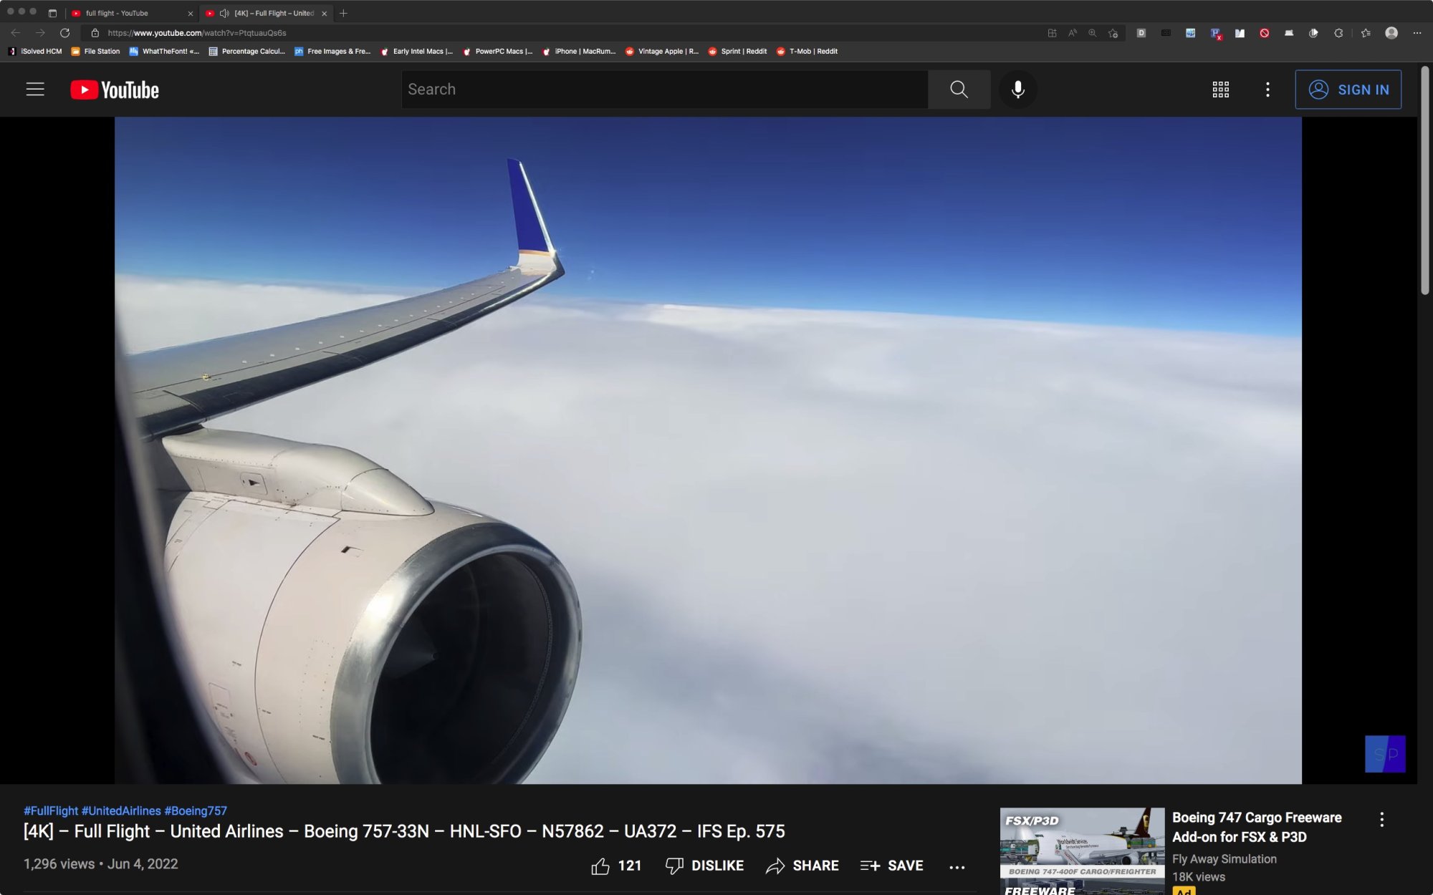The height and width of the screenshot is (895, 1433).
Task: Start voice search with microphone icon
Action: click(1017, 89)
